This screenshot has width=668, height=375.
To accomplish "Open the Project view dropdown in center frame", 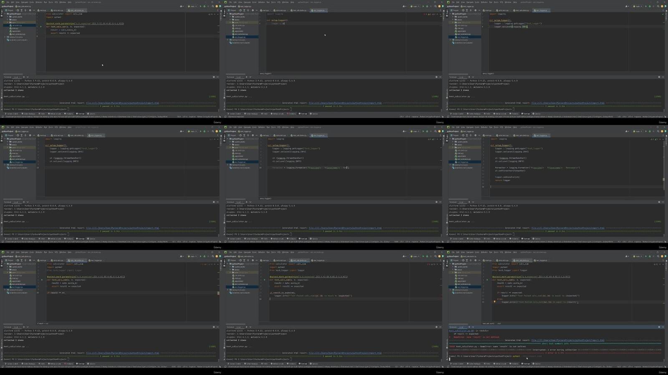I will click(233, 136).
